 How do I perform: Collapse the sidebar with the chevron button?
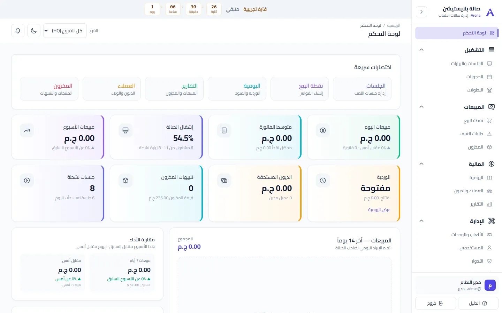[x=421, y=12]
